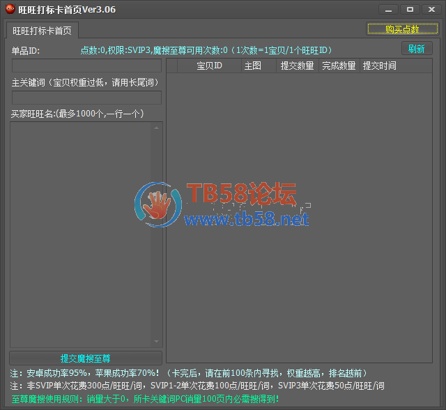Image resolution: width=446 pixels, height=410 pixels.
Task: Click the 刷新 button
Action: point(417,49)
